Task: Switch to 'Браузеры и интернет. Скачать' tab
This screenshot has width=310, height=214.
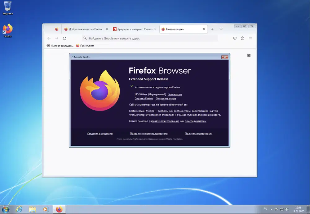Action: pos(135,29)
